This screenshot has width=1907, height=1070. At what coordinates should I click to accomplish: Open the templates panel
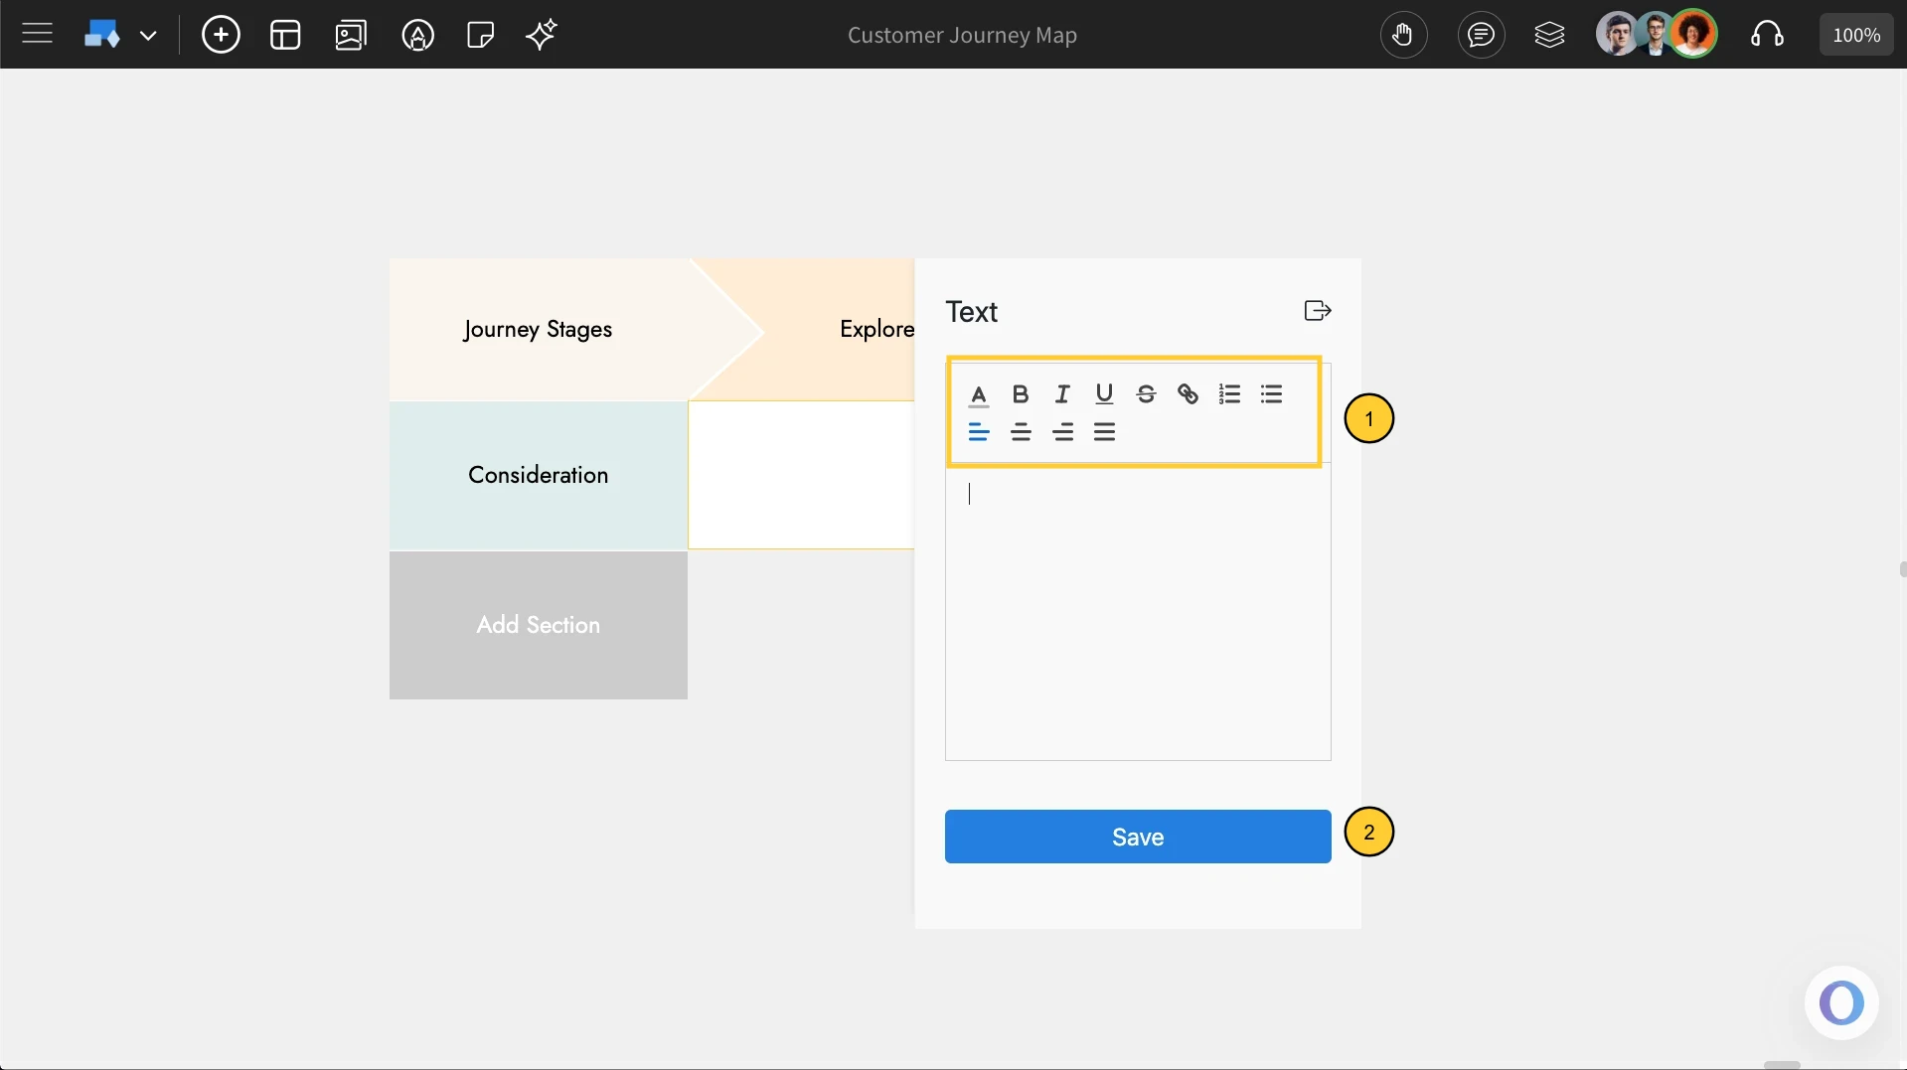click(x=285, y=34)
